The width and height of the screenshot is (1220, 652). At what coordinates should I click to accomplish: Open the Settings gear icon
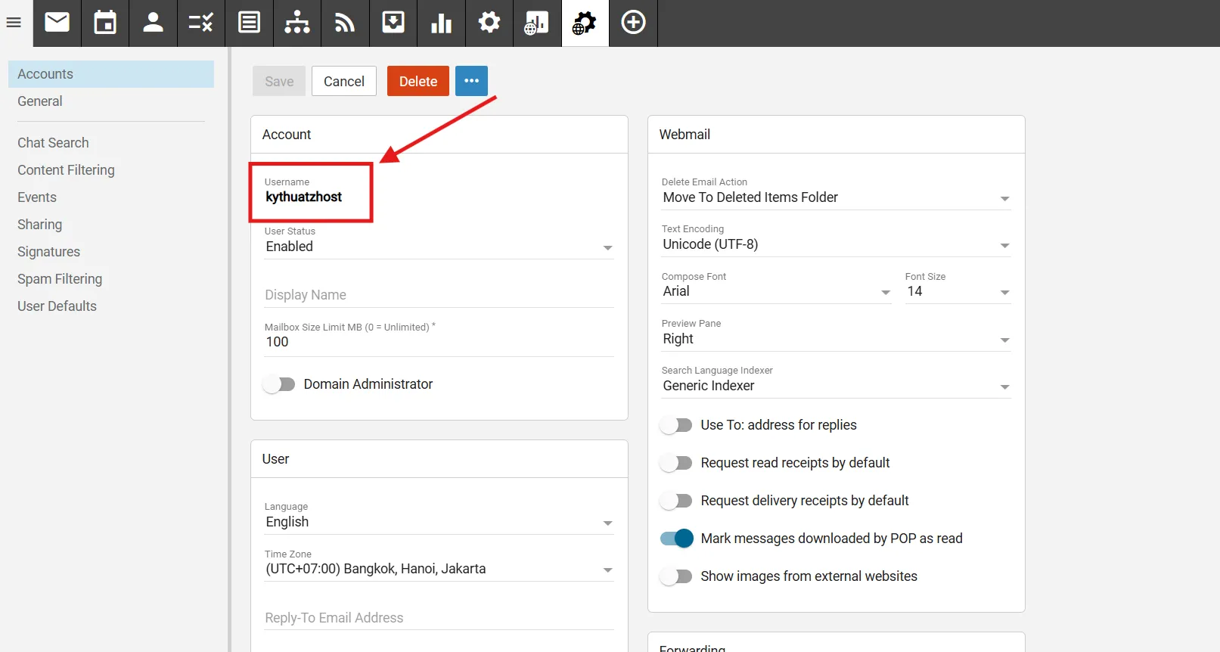pos(489,23)
